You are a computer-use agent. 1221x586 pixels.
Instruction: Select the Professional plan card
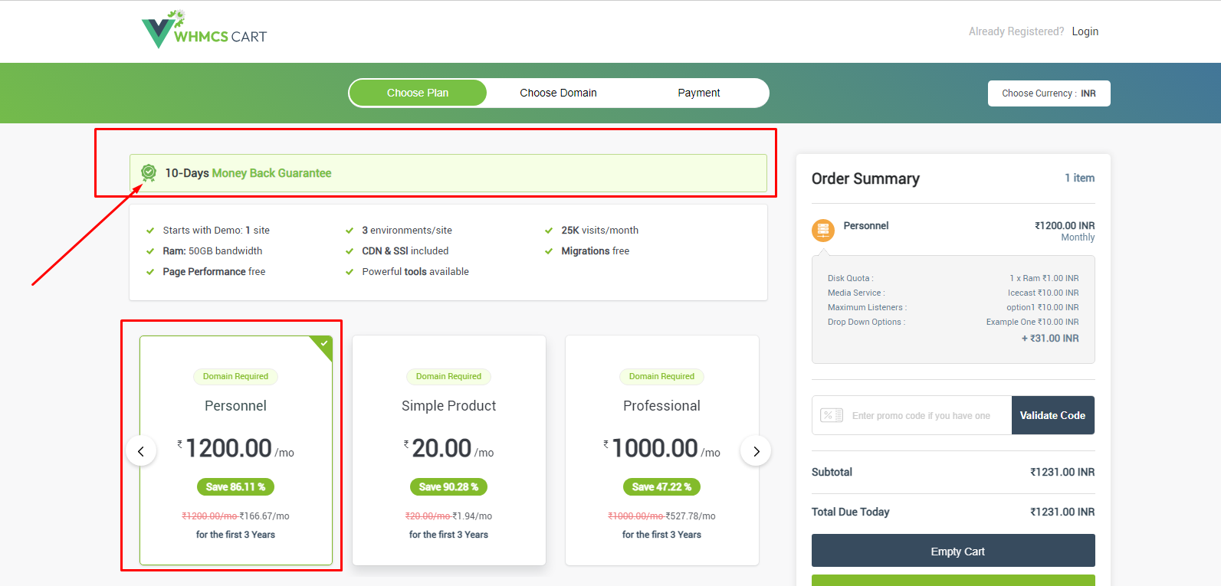click(661, 450)
